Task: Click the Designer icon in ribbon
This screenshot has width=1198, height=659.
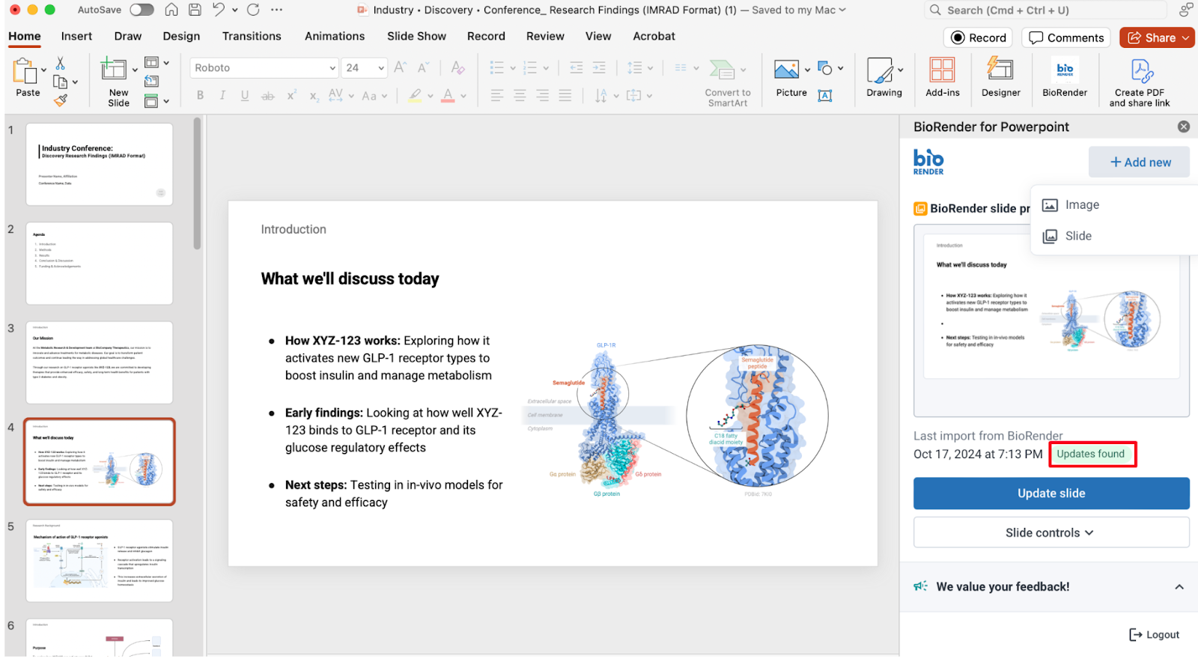Action: (1000, 72)
